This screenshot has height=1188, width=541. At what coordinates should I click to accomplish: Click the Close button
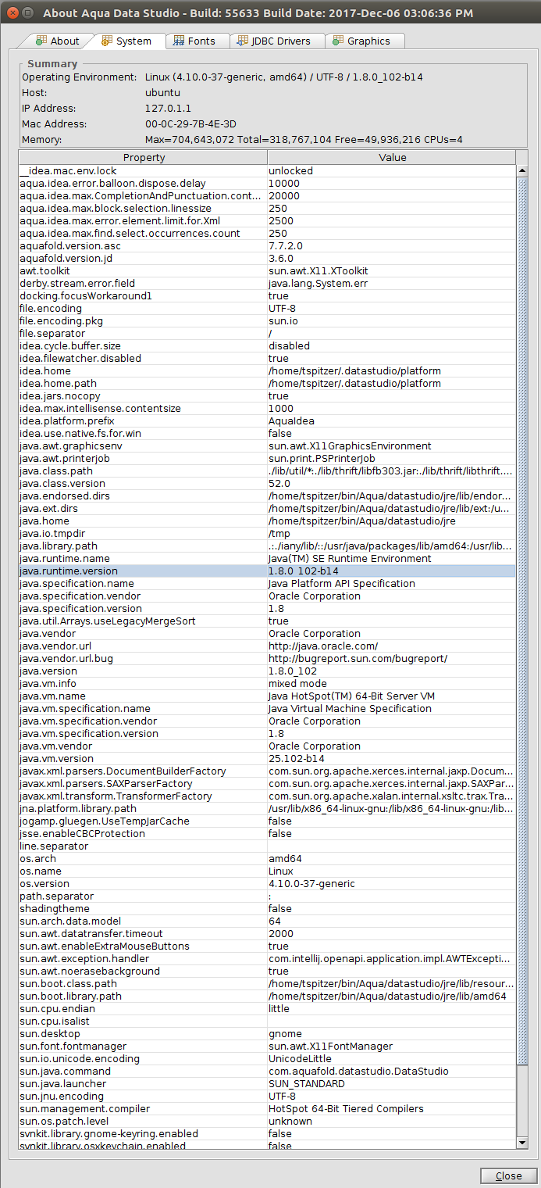(x=508, y=1175)
